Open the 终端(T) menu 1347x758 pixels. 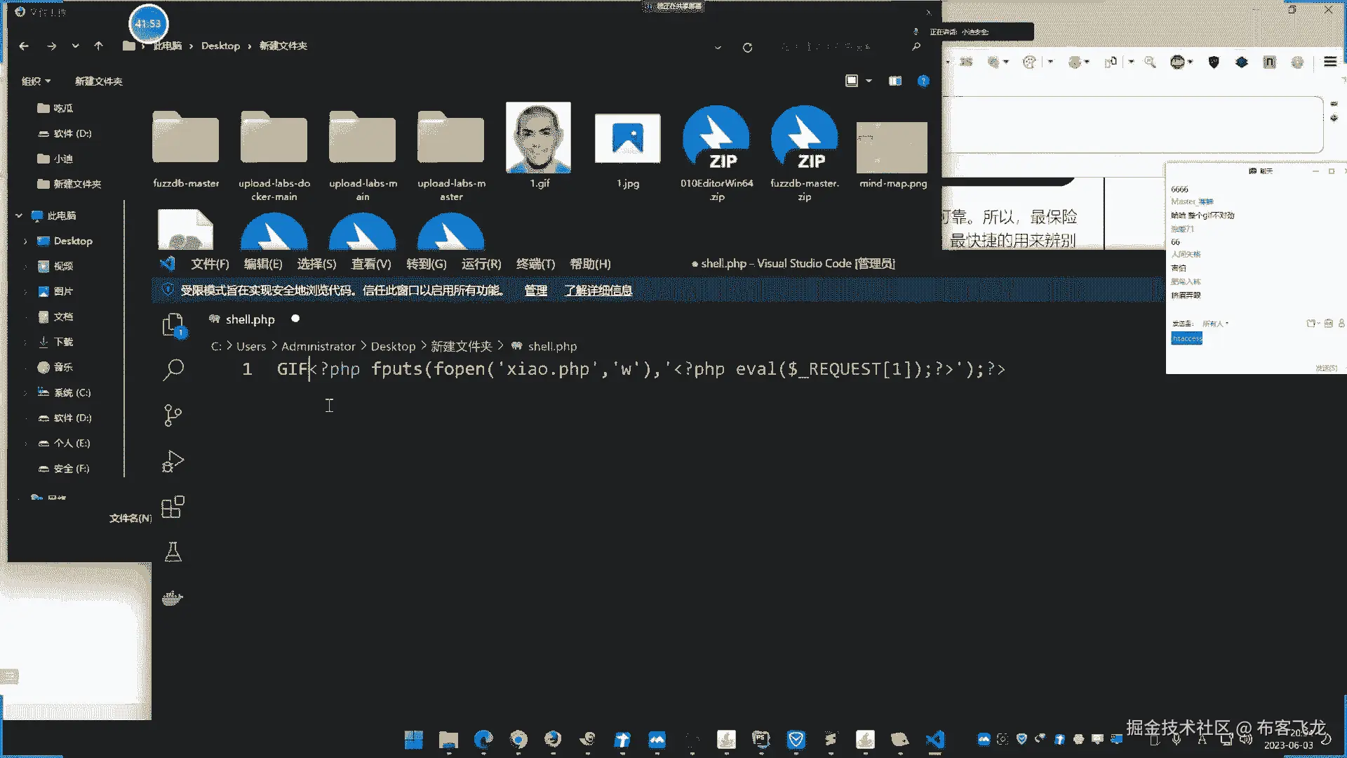point(535,264)
